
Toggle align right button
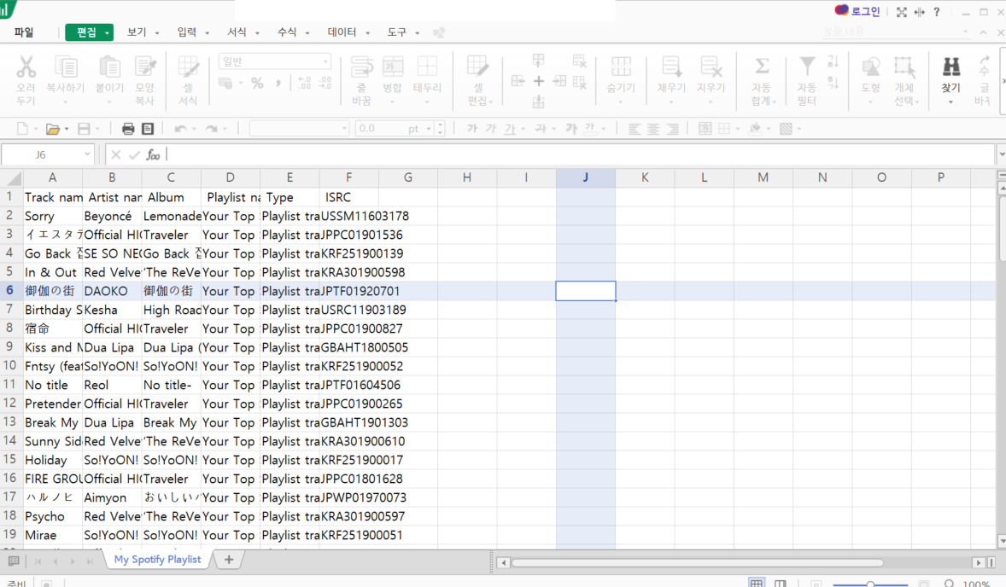[x=672, y=129]
